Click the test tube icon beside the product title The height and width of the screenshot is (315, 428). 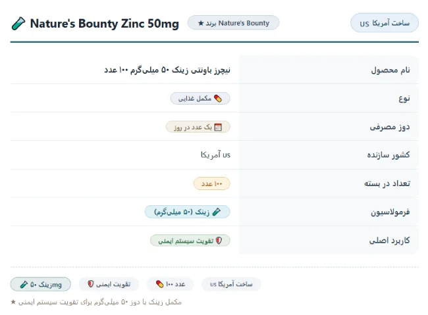tap(18, 24)
